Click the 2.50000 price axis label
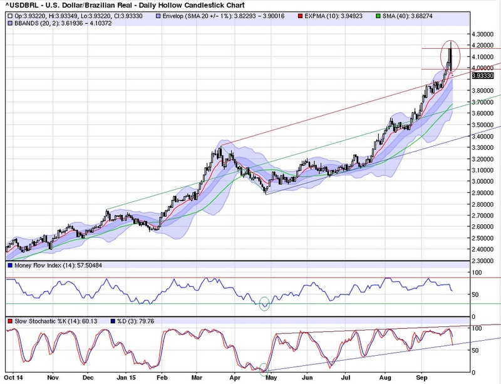Screen dimensions: 501x384 pos(482,238)
